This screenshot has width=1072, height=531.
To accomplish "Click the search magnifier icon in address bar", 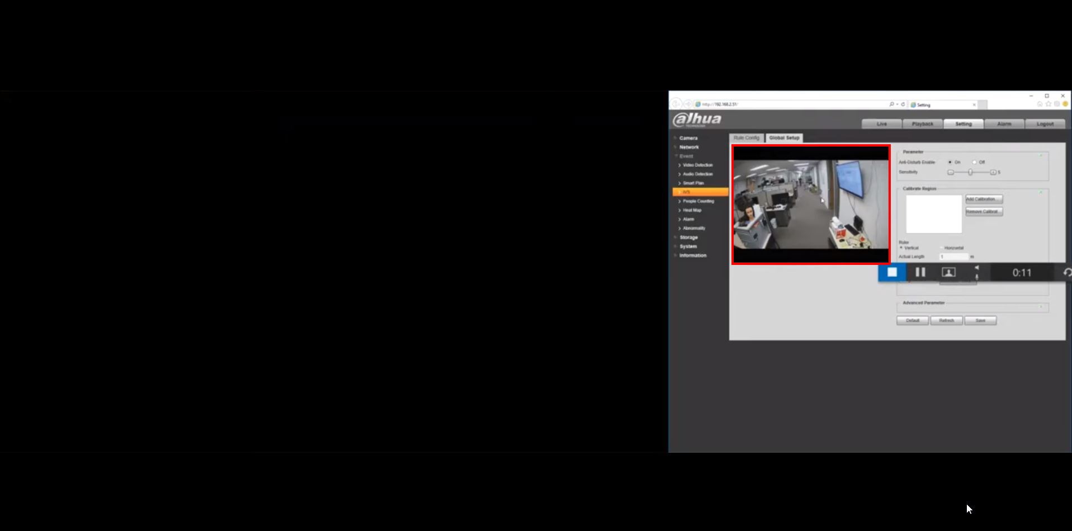I will pyautogui.click(x=891, y=104).
